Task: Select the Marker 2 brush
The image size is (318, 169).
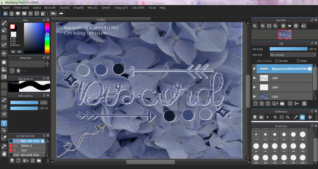Action: 27,145
